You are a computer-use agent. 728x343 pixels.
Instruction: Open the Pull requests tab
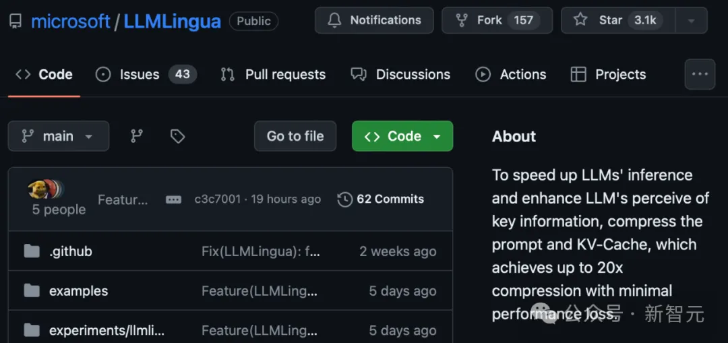point(274,74)
